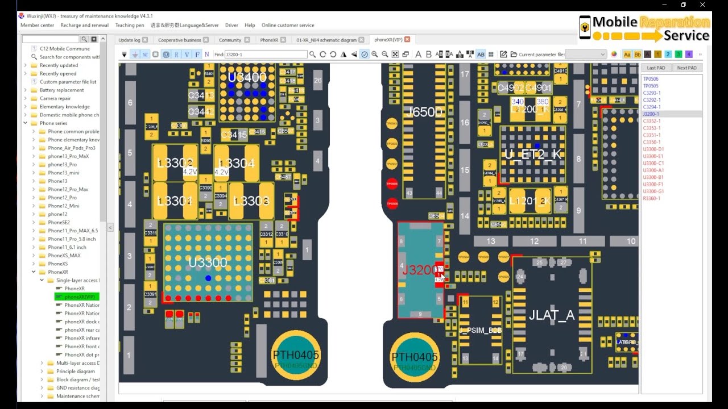Expand the Recently updated folder
Image resolution: width=728 pixels, height=409 pixels.
click(26, 65)
